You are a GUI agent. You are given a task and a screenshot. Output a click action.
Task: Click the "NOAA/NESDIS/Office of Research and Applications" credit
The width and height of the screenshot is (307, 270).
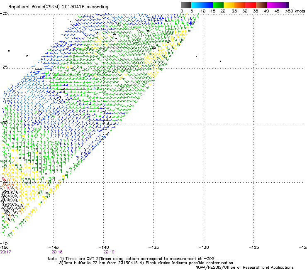point(244,268)
